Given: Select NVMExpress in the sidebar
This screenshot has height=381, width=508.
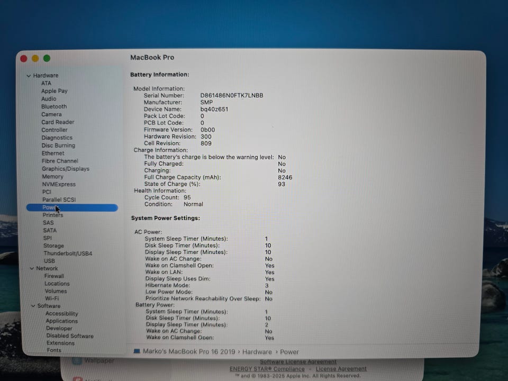Looking at the screenshot, I should [59, 184].
